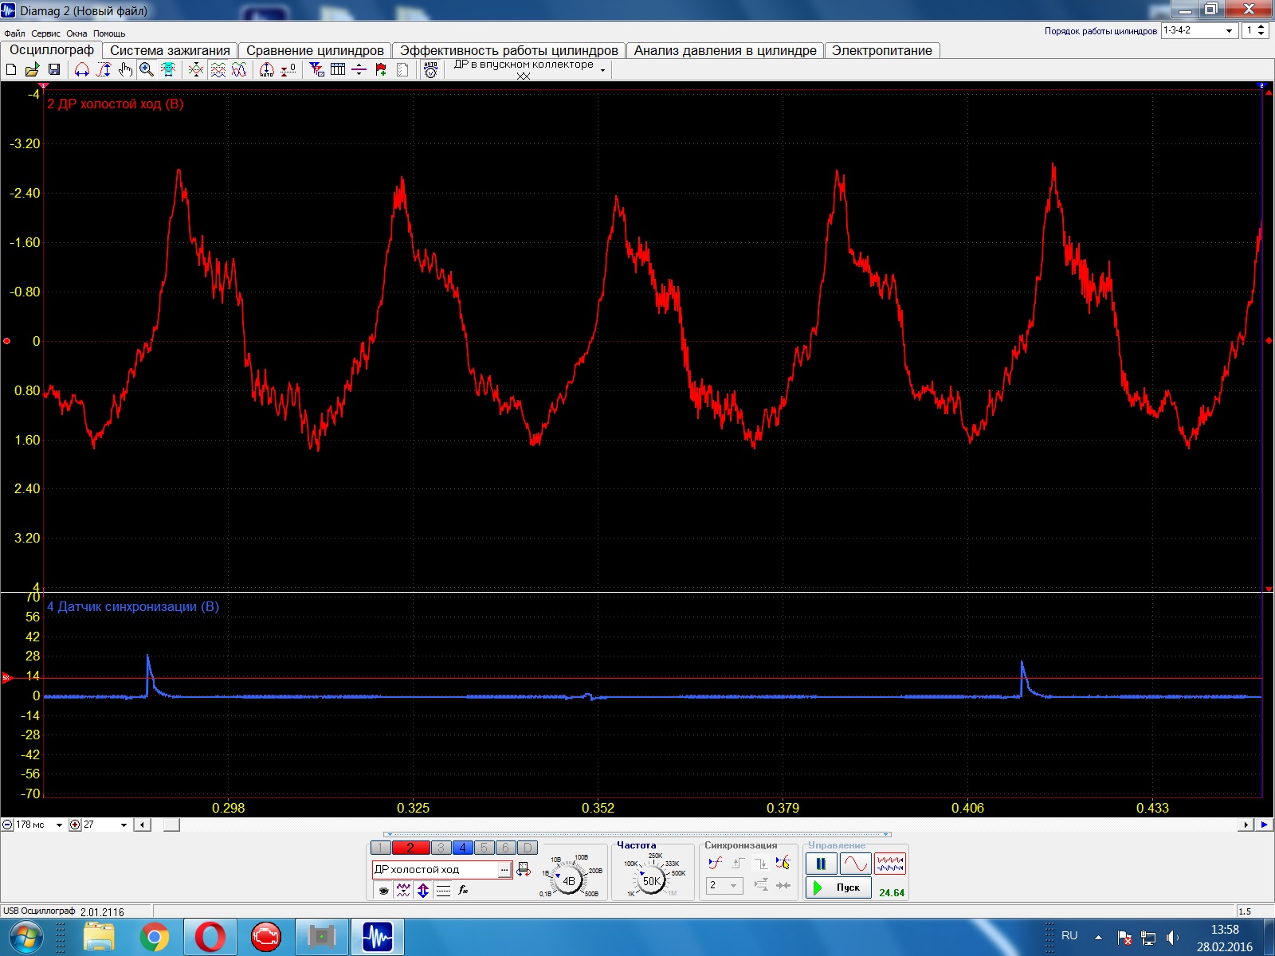Open the 178 мс time scale dropdown

59,825
